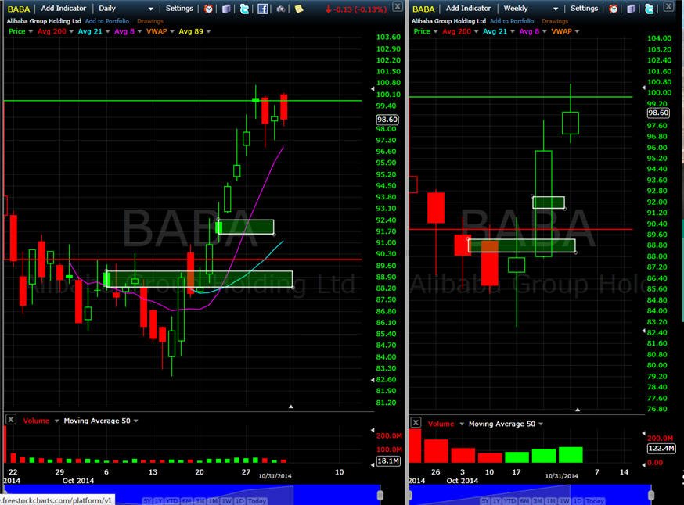This screenshot has width=684, height=505.
Task: Click Add Indicator in Daily chart
Action: [63, 9]
